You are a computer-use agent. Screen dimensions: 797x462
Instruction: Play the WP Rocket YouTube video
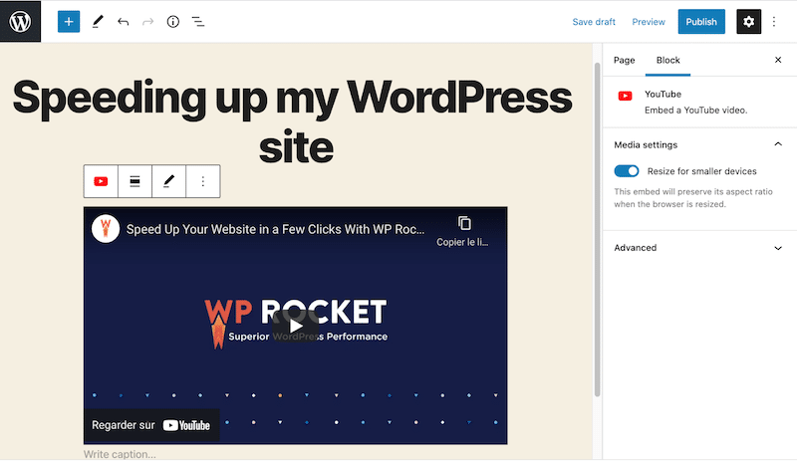point(295,324)
